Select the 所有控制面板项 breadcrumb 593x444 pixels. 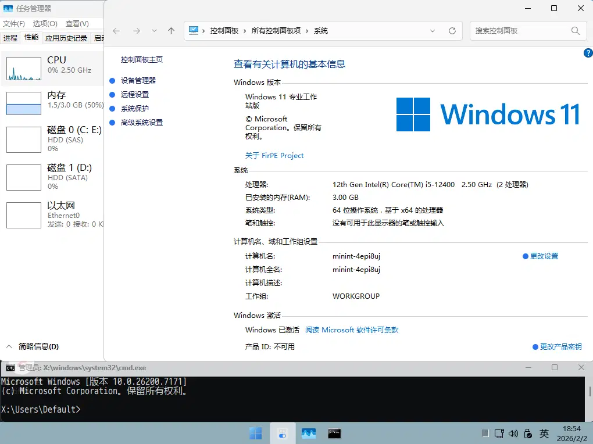point(276,31)
